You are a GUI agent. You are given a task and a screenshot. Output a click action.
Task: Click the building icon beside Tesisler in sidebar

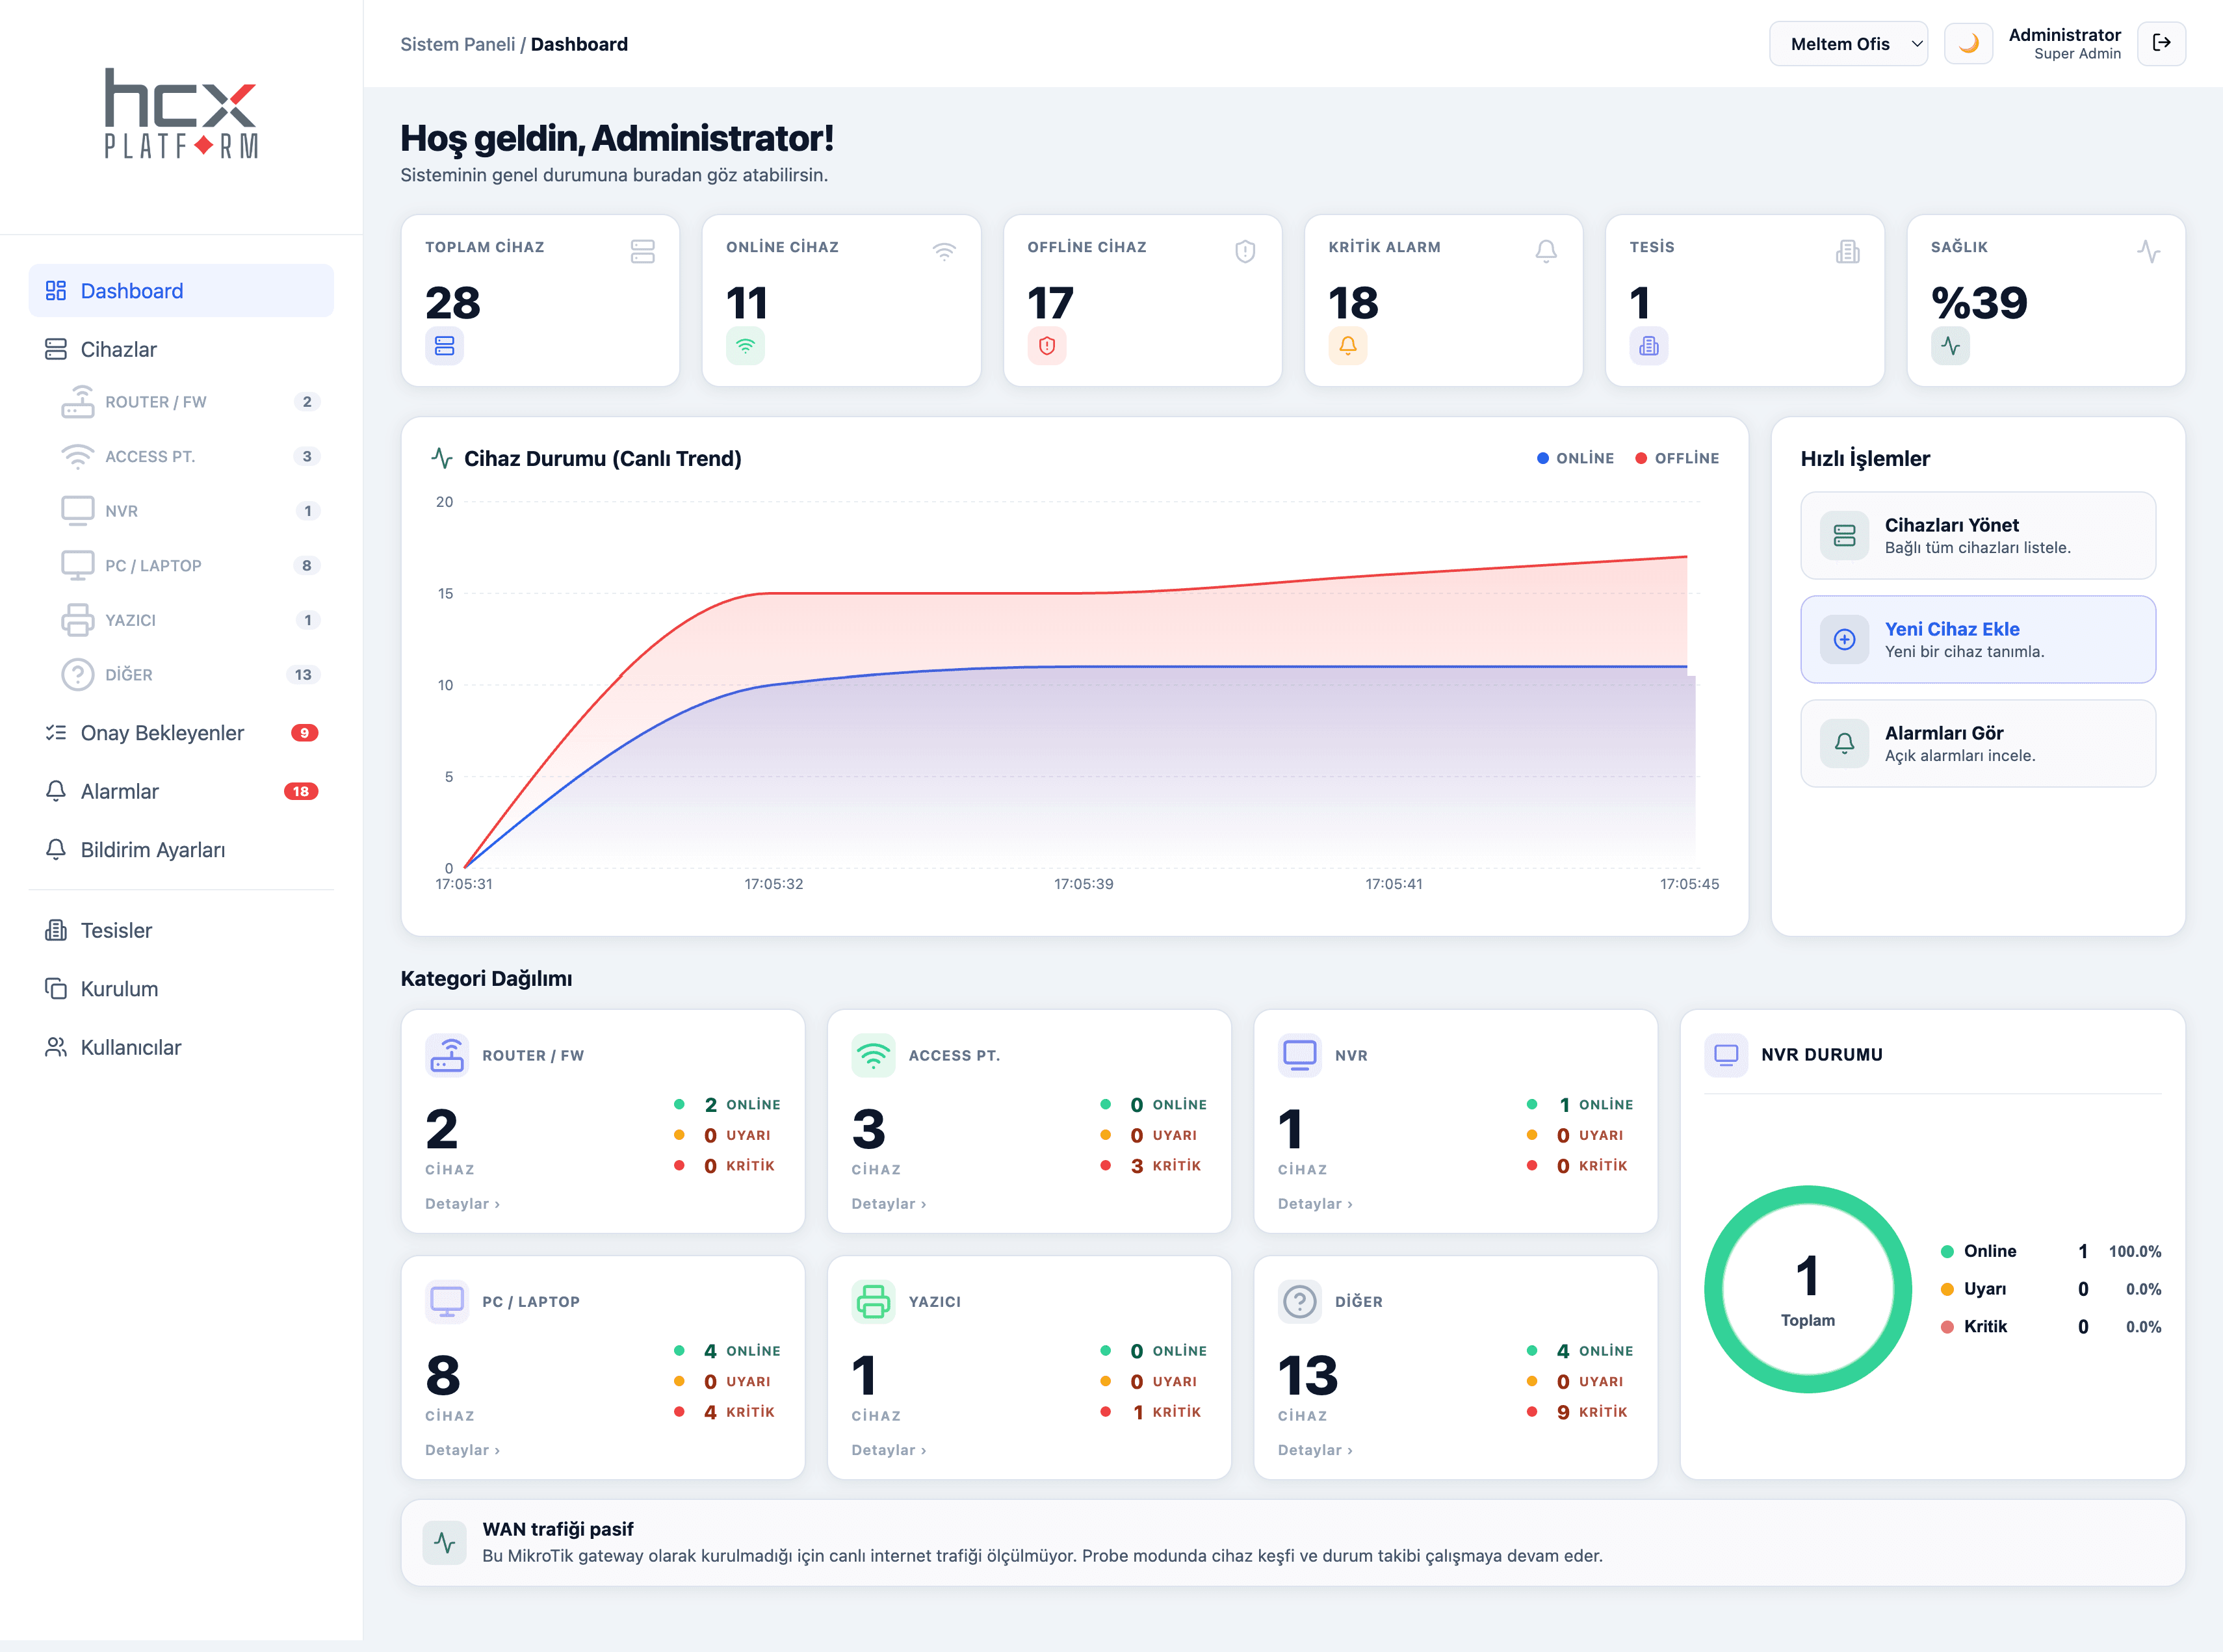tap(56, 931)
